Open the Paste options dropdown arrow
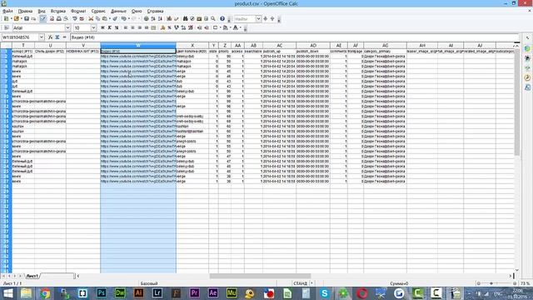 109,18
